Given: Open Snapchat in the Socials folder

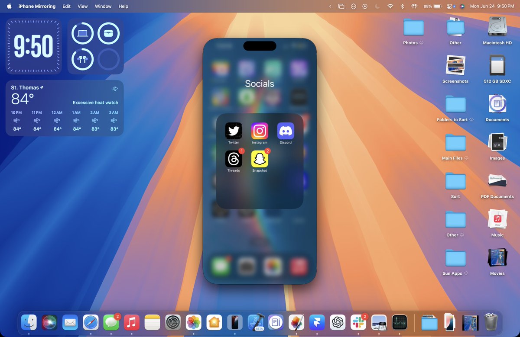Looking at the screenshot, I should pos(260,159).
